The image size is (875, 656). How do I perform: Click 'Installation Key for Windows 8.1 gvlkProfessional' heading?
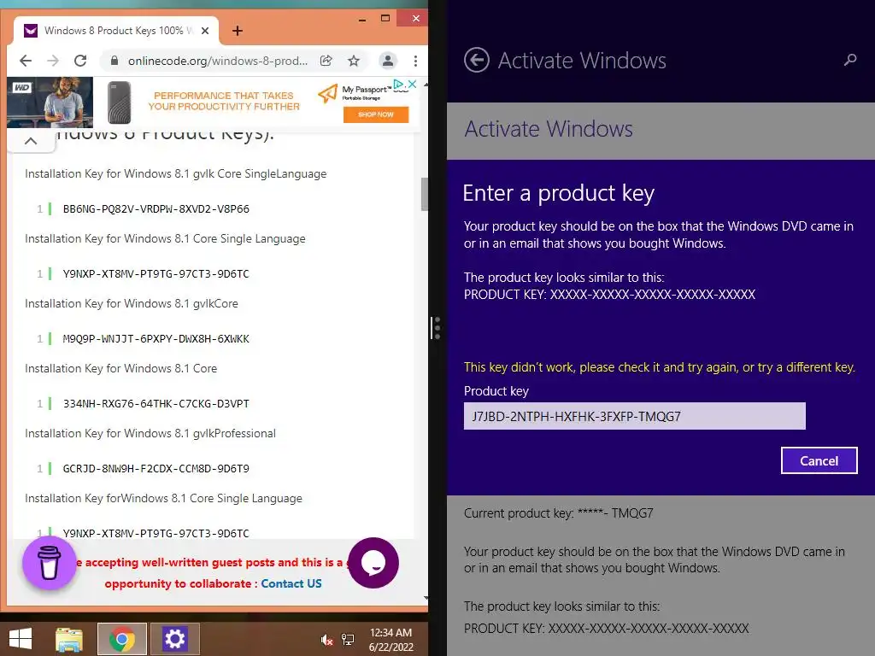click(150, 433)
